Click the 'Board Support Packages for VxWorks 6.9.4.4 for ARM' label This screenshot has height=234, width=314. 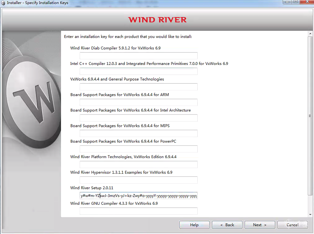point(120,95)
